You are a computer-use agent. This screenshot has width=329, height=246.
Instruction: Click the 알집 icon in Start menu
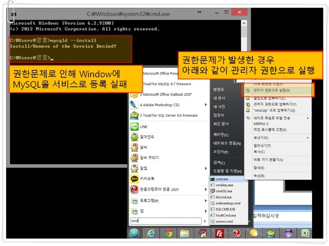(x=134, y=168)
